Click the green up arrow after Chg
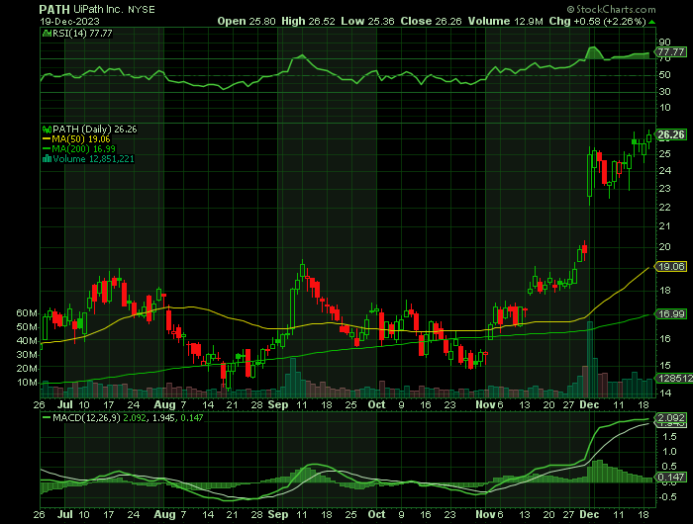The width and height of the screenshot is (693, 524). pos(651,21)
